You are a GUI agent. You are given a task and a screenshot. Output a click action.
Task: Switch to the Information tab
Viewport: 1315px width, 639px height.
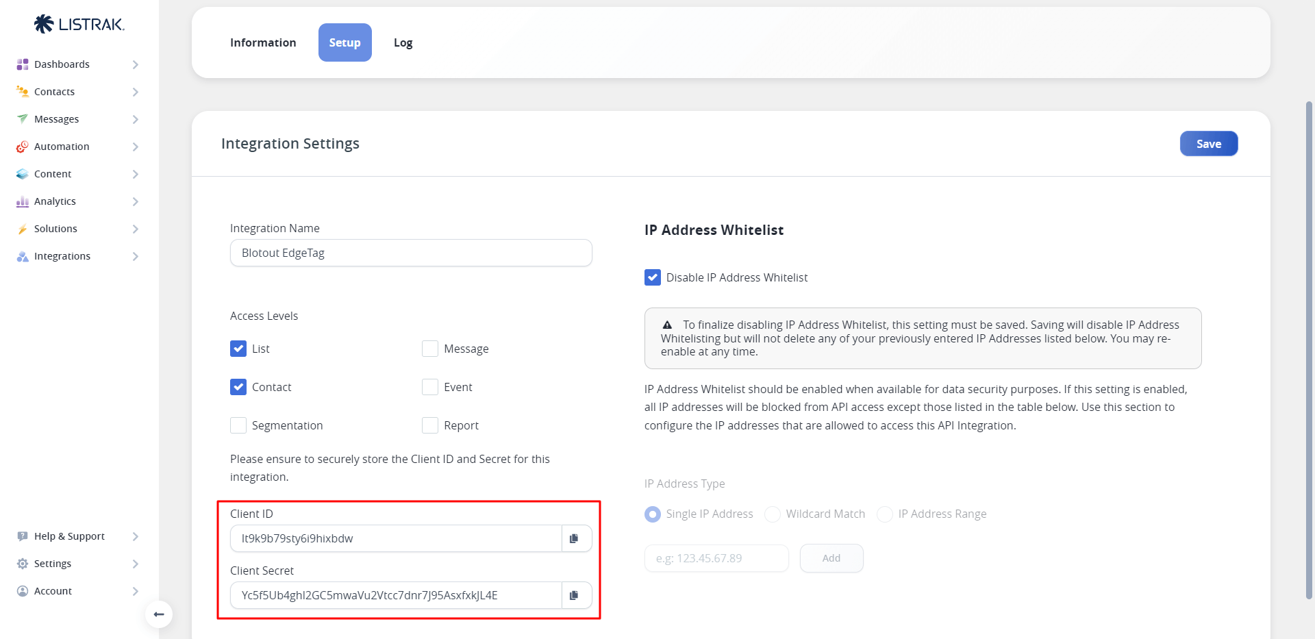click(263, 42)
